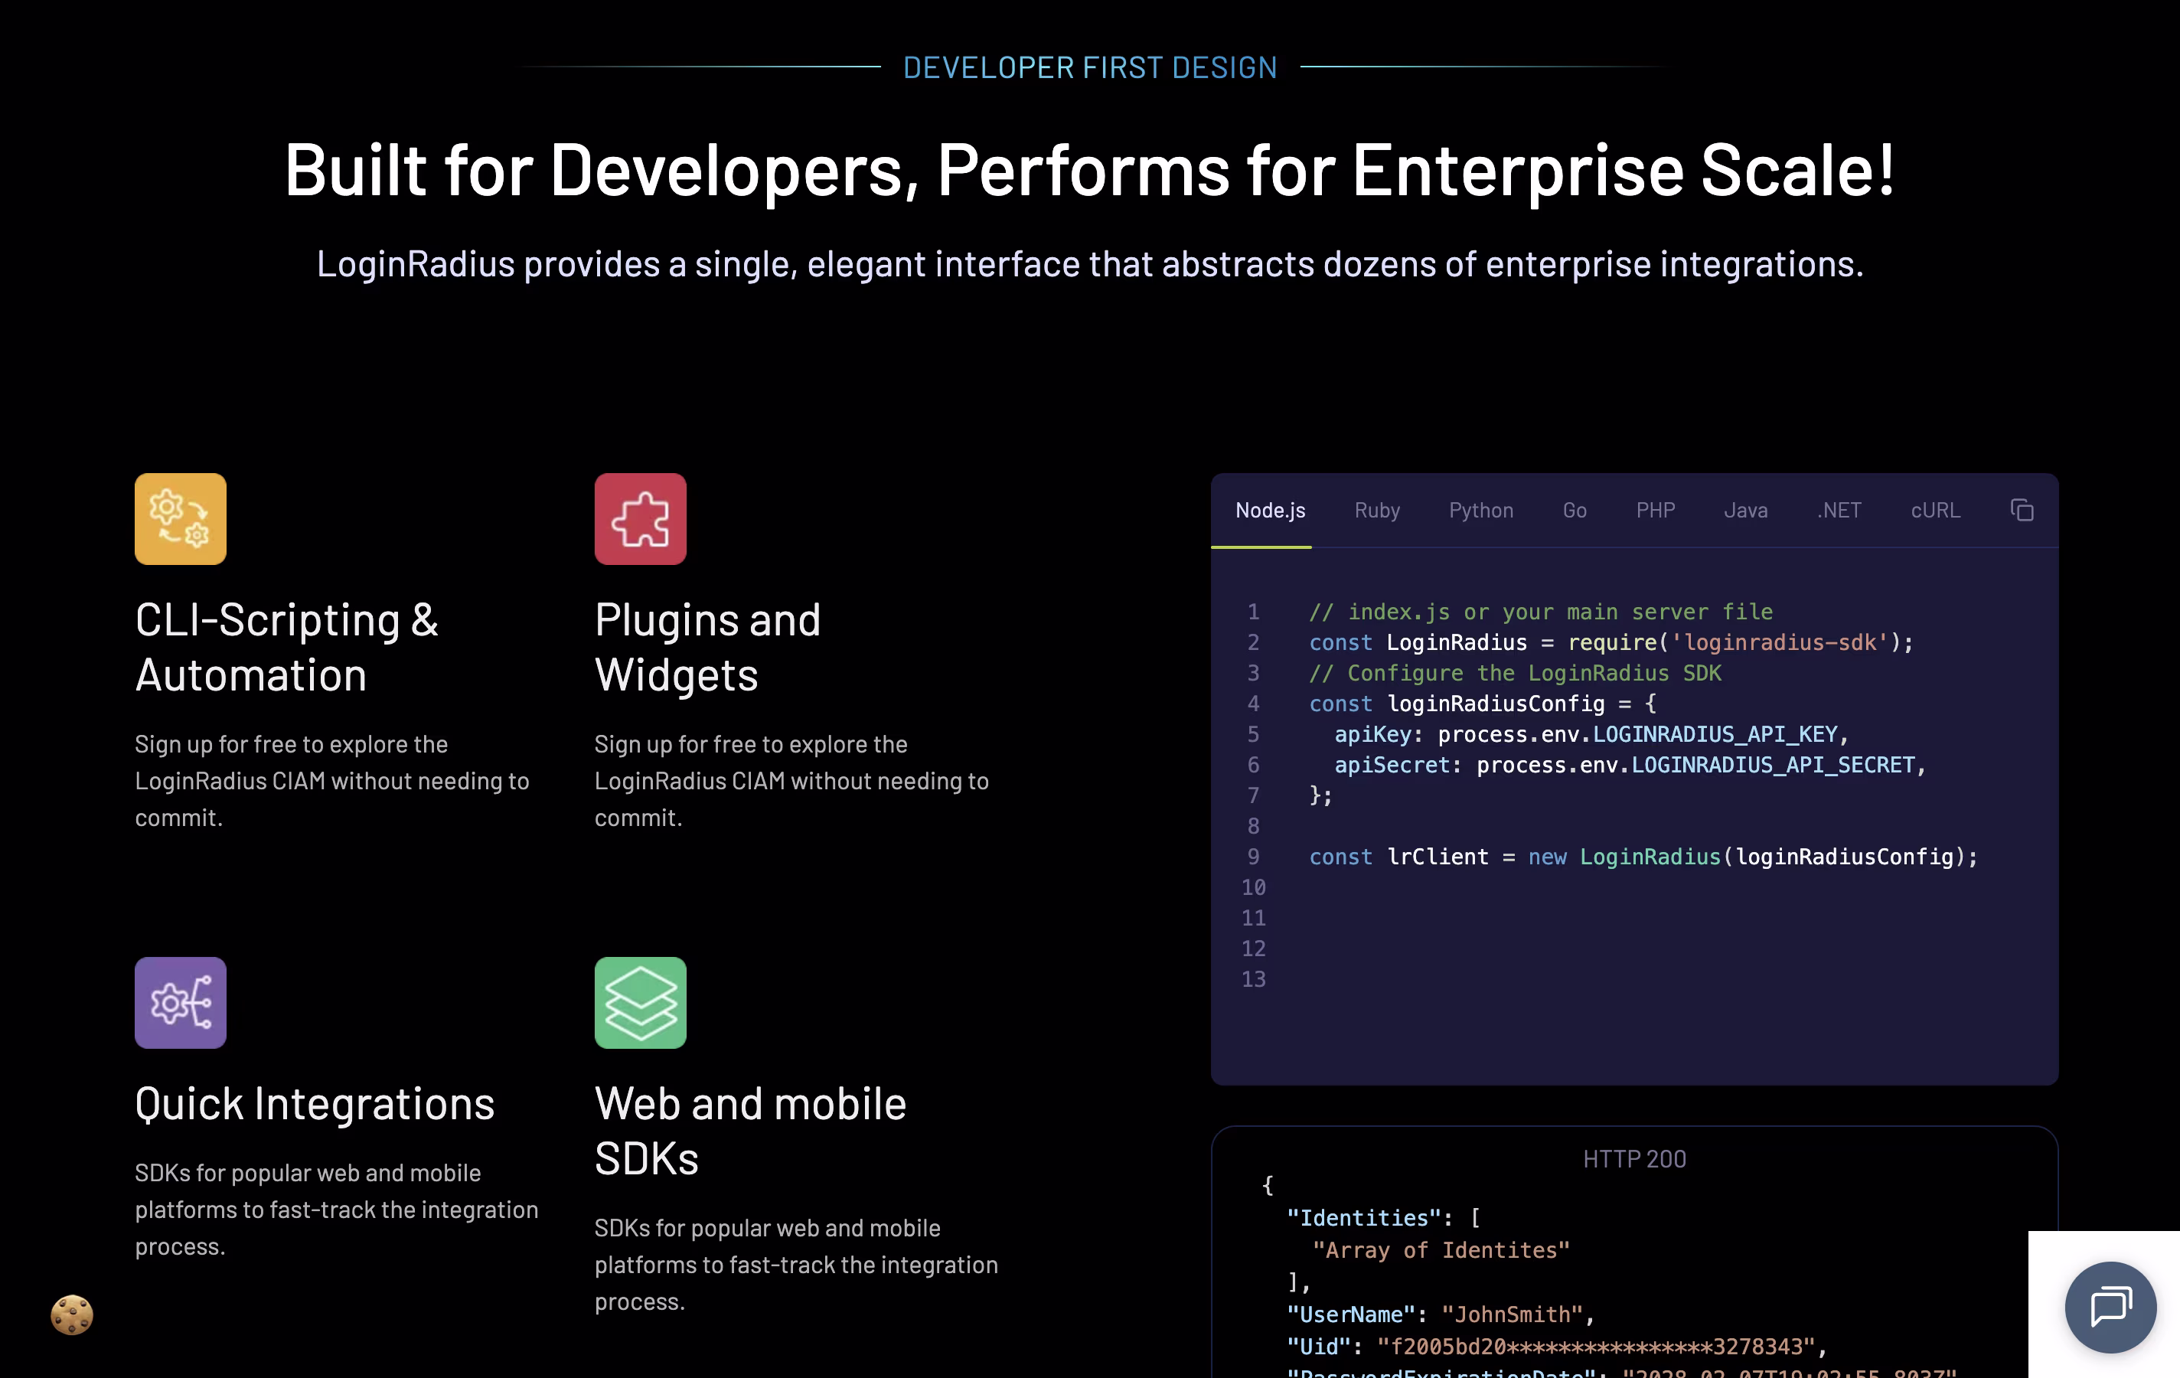
Task: Click the Quick Integrations heading
Action: (x=315, y=1104)
